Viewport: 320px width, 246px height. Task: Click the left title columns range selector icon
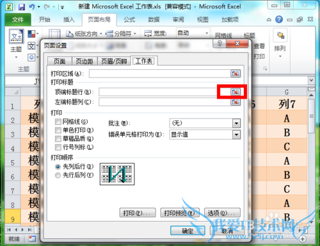coord(236,102)
